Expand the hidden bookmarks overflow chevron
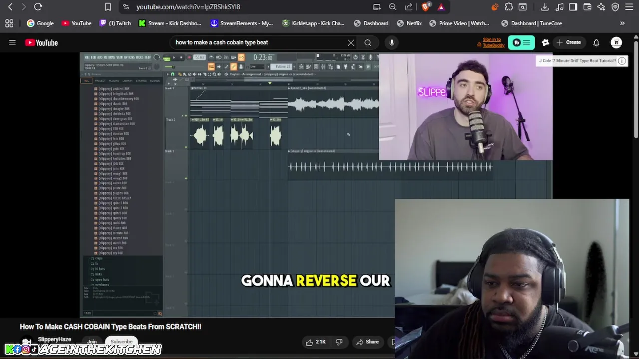 [622, 23]
